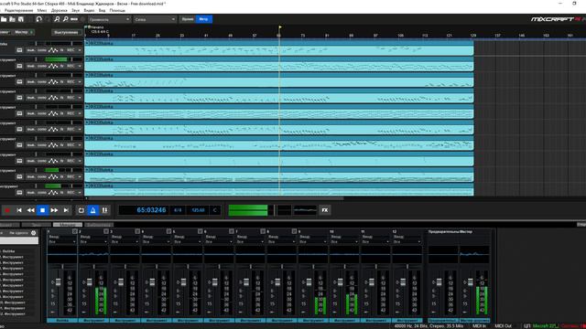Image resolution: width=586 pixels, height=329 pixels.
Task: Open the input dropdown on mixer channel 7
Action: [x=250, y=241]
